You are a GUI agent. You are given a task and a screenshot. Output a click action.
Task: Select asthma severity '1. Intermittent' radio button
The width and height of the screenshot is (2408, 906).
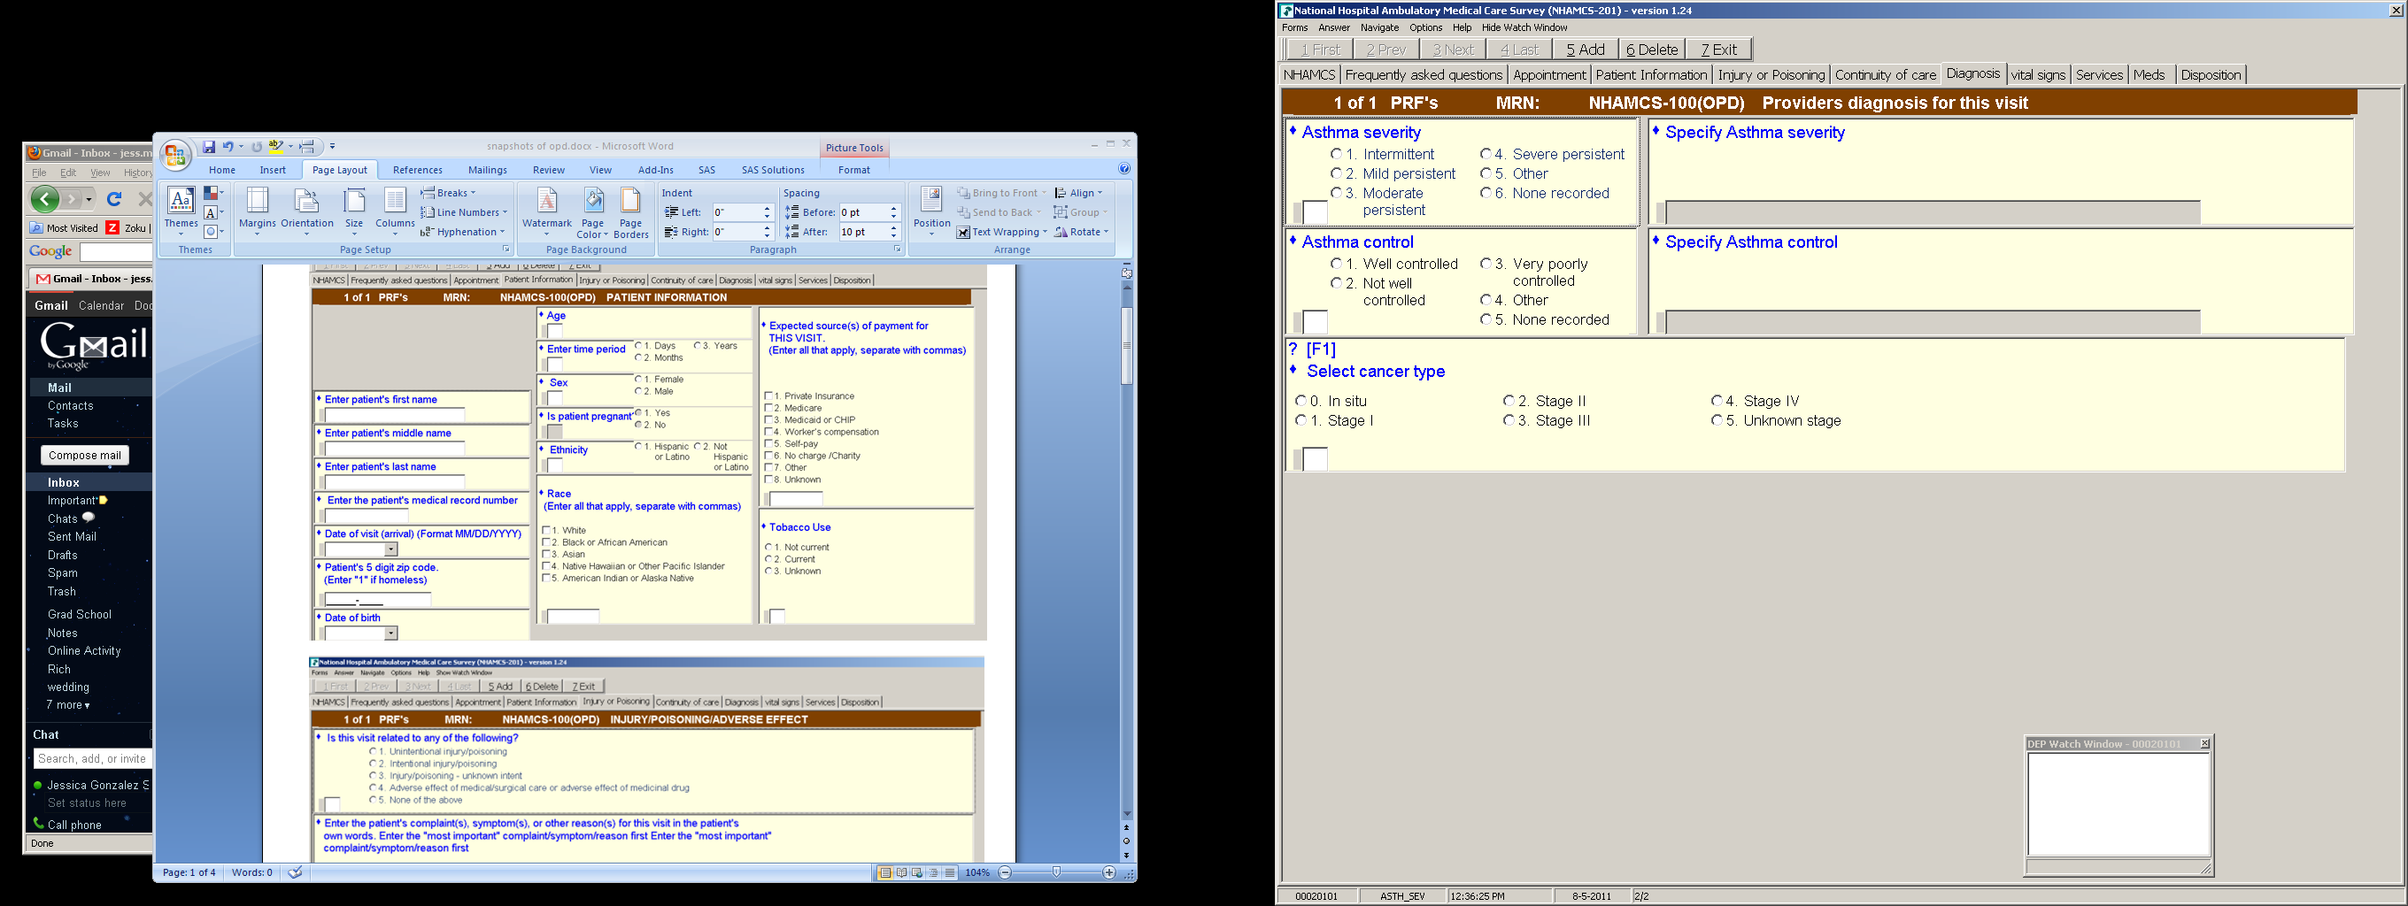pos(1337,154)
